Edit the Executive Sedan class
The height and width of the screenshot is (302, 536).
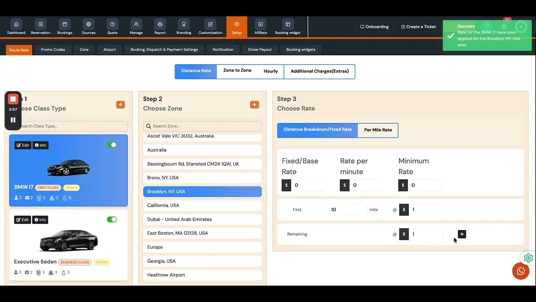click(x=23, y=220)
